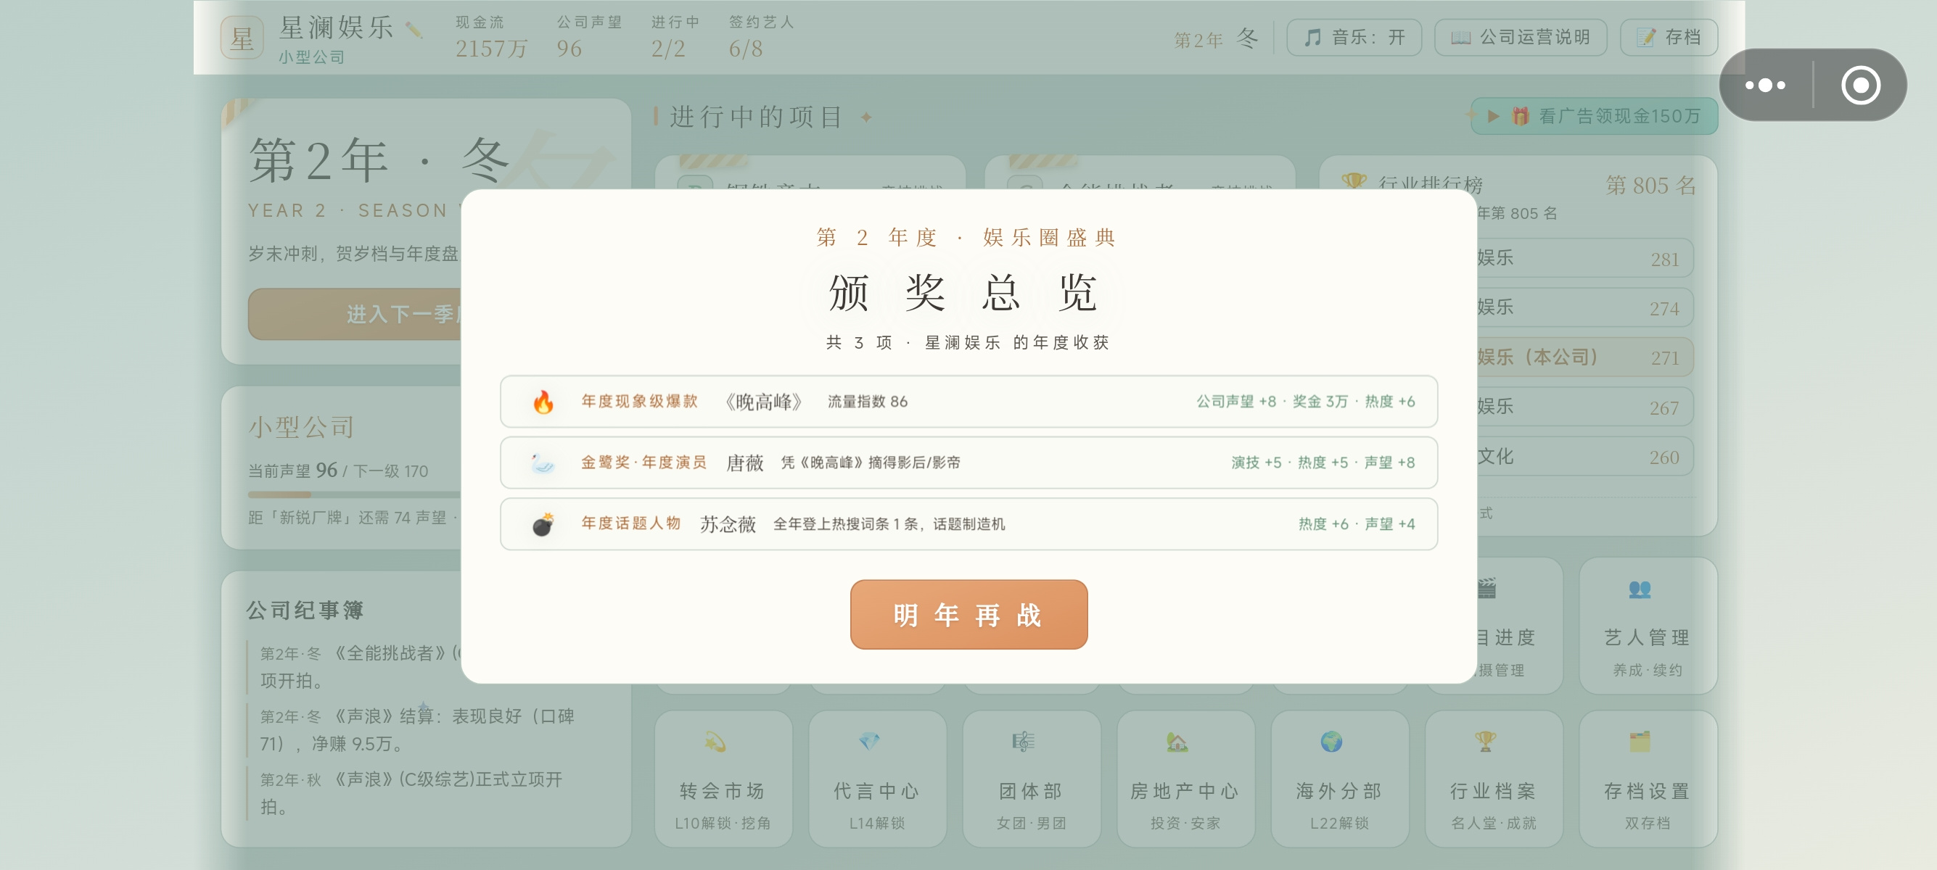This screenshot has height=870, width=1937.
Task: Open 行业档案 trophy panel
Action: pos(1493,780)
